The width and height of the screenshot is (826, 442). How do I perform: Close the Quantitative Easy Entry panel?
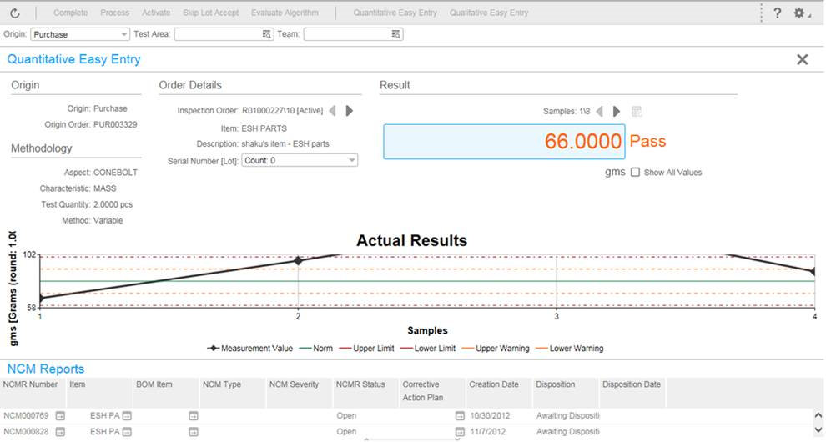(802, 60)
